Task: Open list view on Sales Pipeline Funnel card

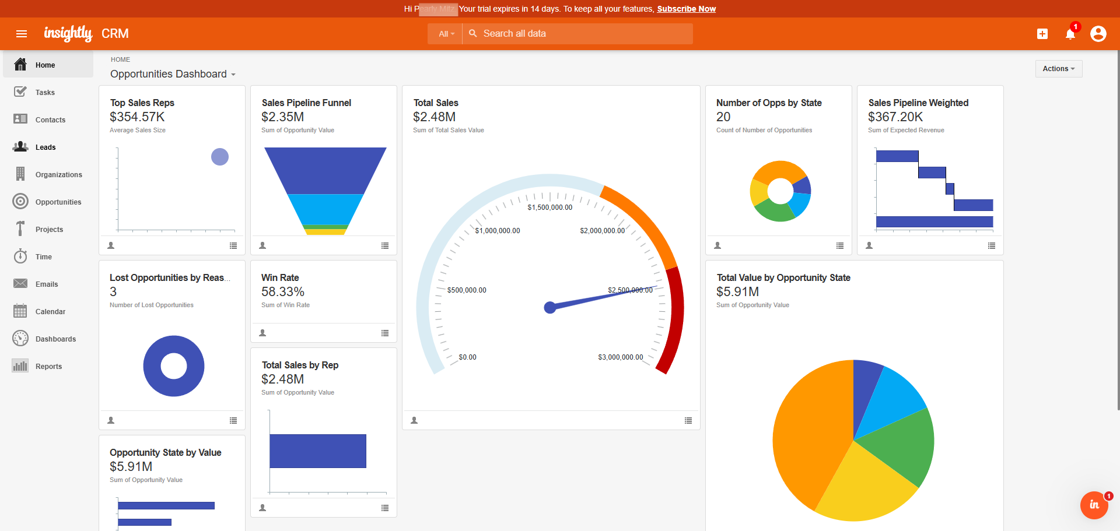Action: (x=385, y=245)
